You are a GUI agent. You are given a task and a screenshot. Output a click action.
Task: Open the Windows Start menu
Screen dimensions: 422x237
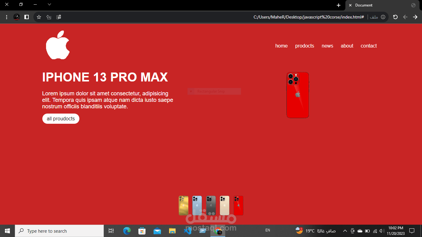point(7,231)
